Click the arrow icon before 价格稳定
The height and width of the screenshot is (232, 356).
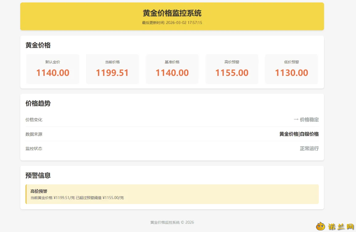[296, 120]
